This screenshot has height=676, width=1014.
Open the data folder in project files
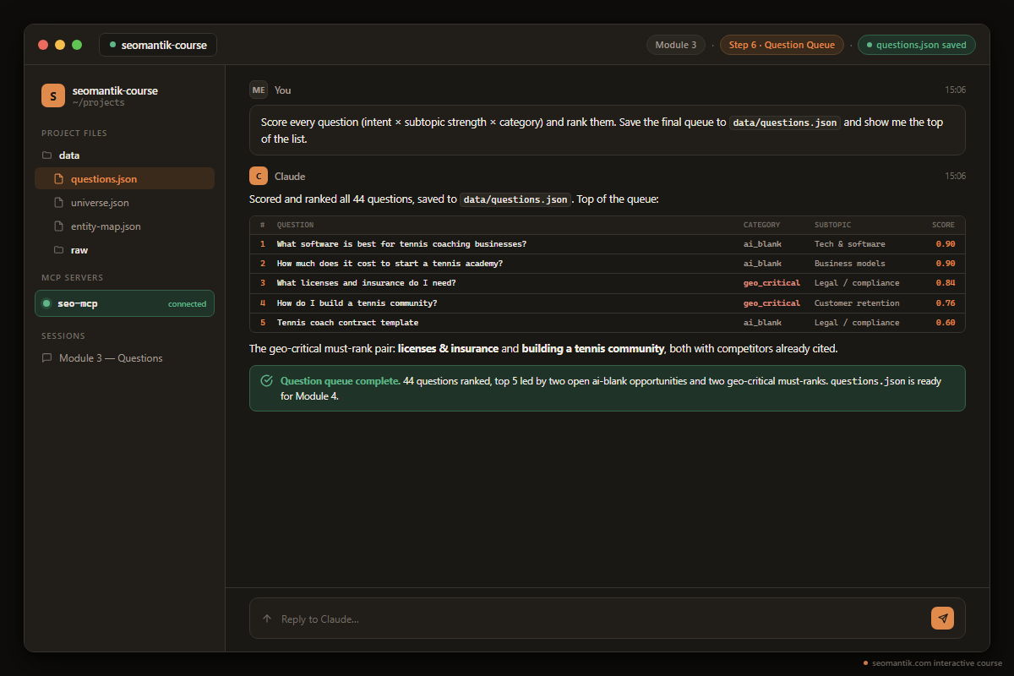tap(124, 155)
